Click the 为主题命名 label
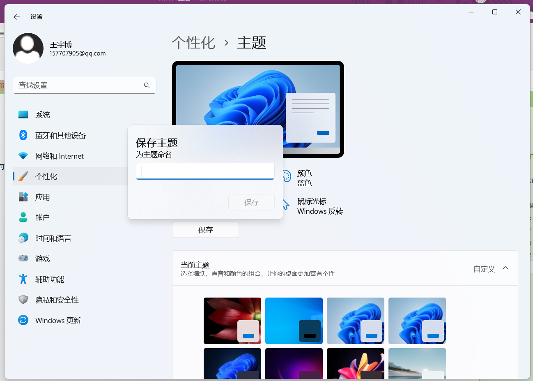The width and height of the screenshot is (533, 381). click(154, 155)
